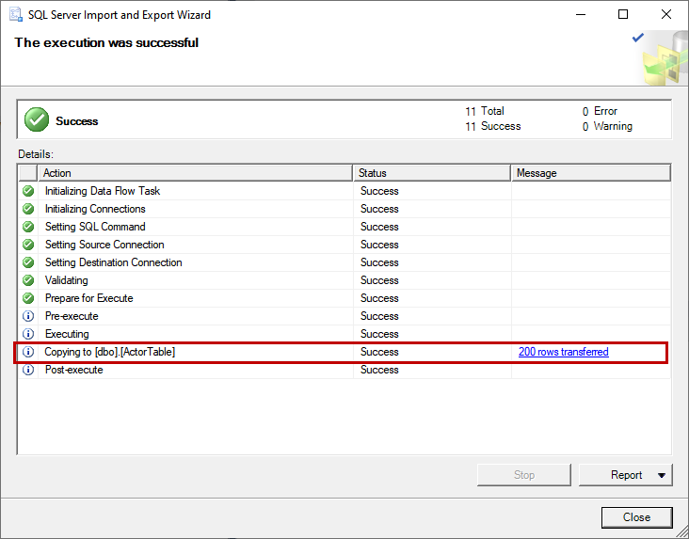689x539 pixels.
Task: Click the 0 Warning summary text
Action: [607, 126]
